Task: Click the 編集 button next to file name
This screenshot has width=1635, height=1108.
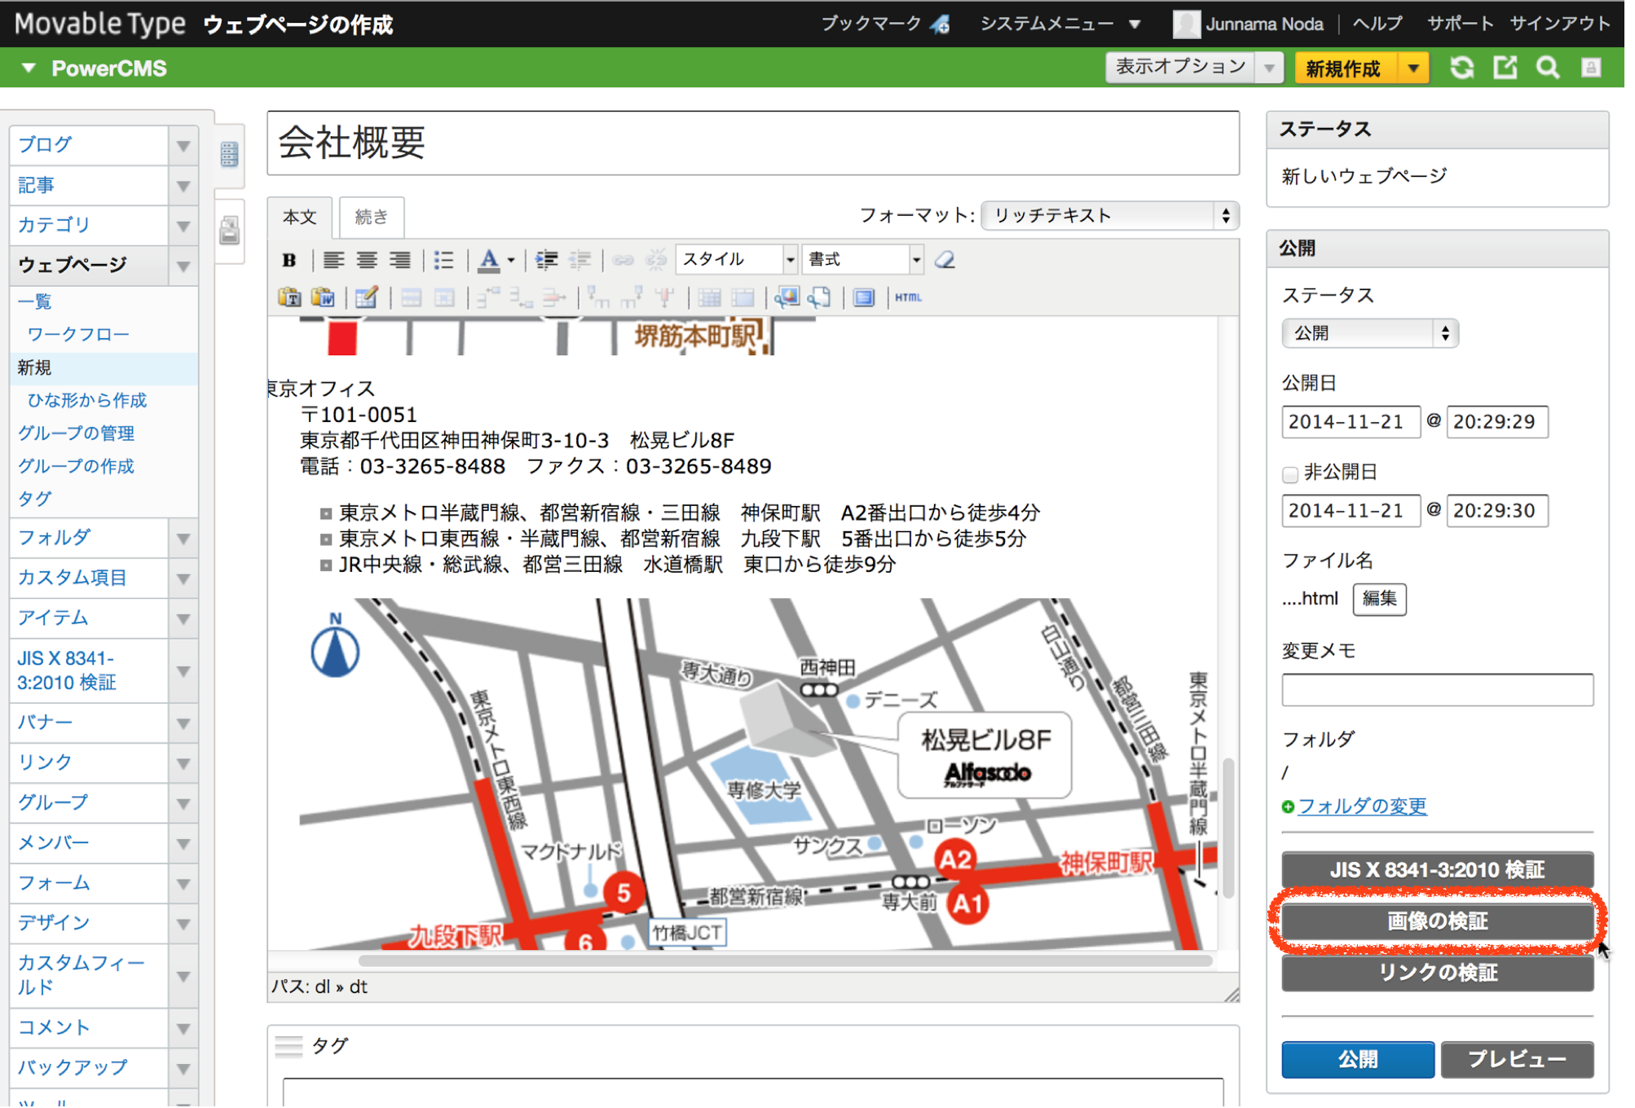Action: [1379, 599]
